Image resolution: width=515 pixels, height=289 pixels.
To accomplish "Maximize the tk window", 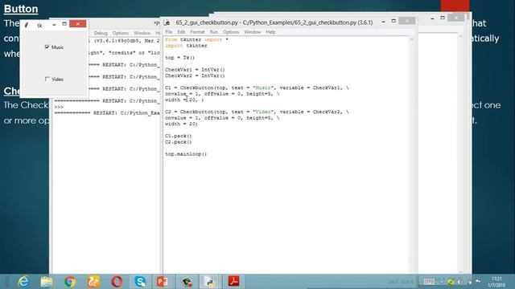I will pyautogui.click(x=64, y=24).
